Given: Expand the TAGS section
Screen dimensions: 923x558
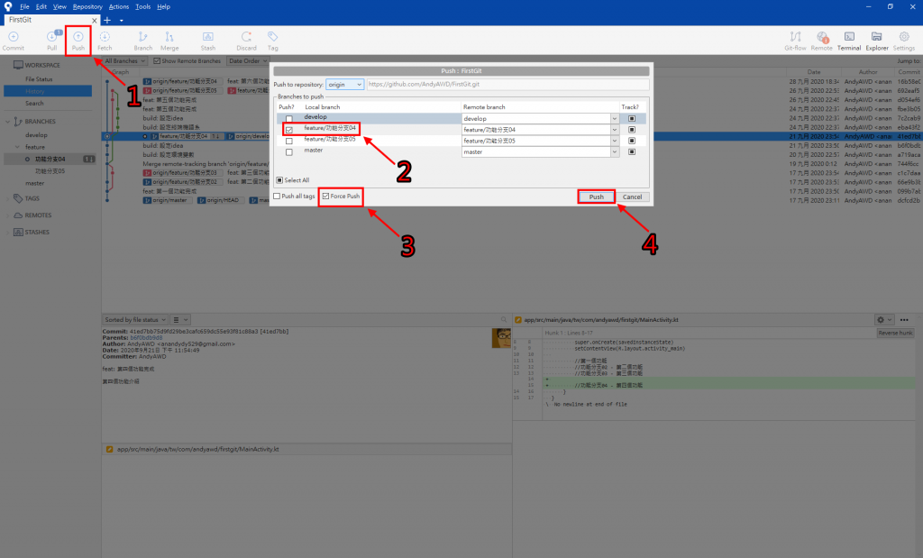Looking at the screenshot, I should coord(7,198).
